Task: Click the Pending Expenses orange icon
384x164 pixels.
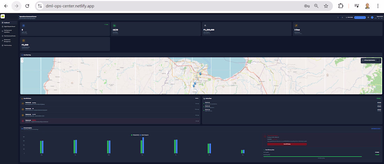Action: (x=23, y=40)
